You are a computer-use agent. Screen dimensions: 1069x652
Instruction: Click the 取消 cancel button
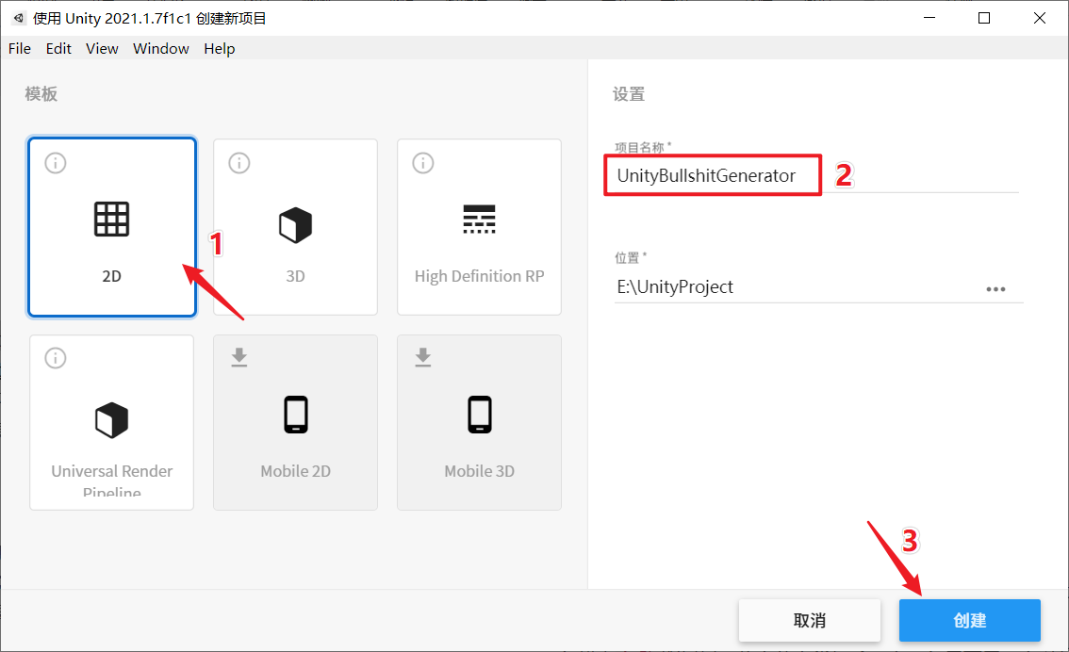coord(809,620)
